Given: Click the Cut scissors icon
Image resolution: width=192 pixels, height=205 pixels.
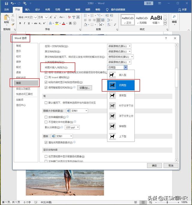Looking at the screenshot, I should click(13, 16).
